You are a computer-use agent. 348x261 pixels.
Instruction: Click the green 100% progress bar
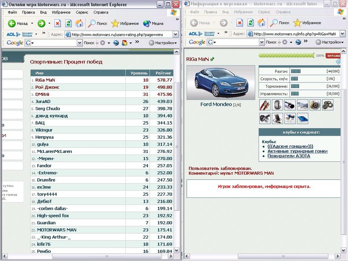click(287, 55)
